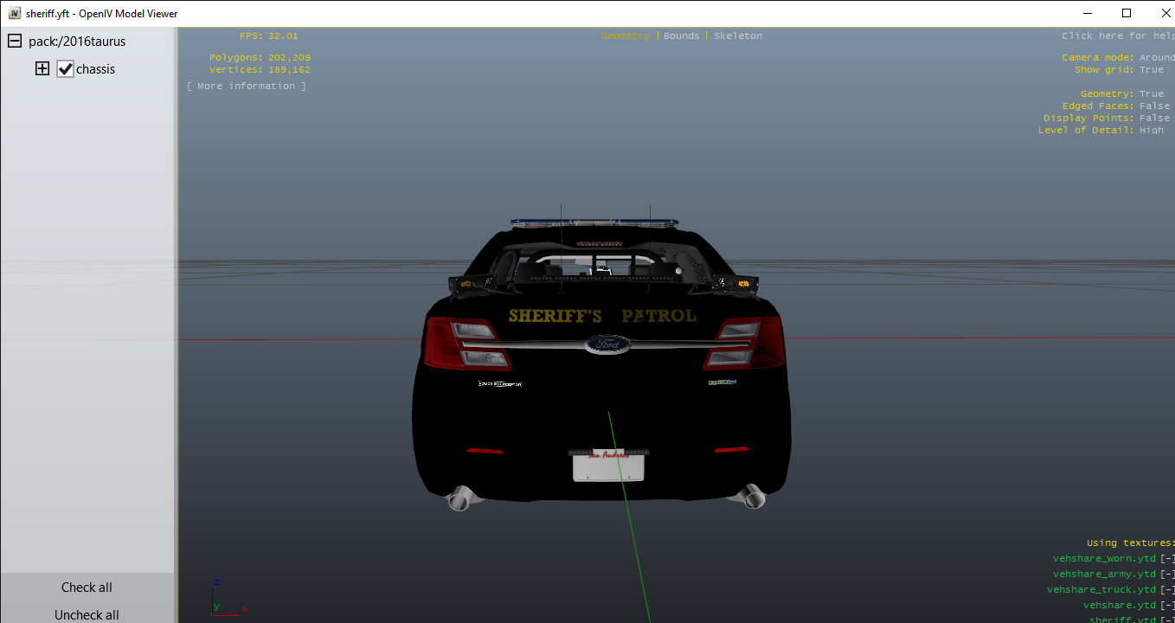Remove the vehshare.ytd texture with [-]
Viewport: 1175px width, 623px height.
pos(1167,606)
